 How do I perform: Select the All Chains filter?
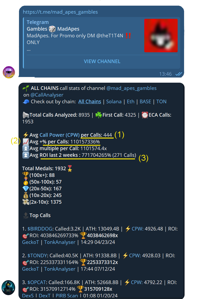click(90, 102)
